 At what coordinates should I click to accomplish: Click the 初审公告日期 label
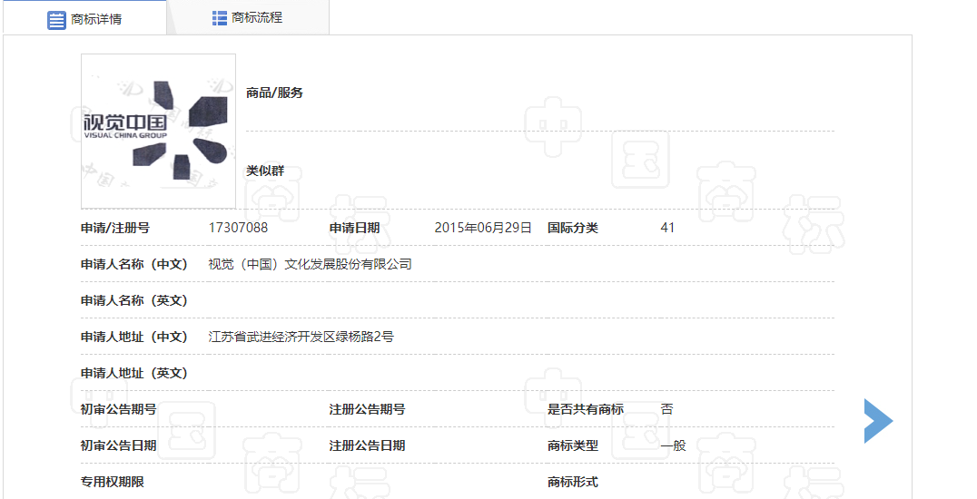click(118, 445)
